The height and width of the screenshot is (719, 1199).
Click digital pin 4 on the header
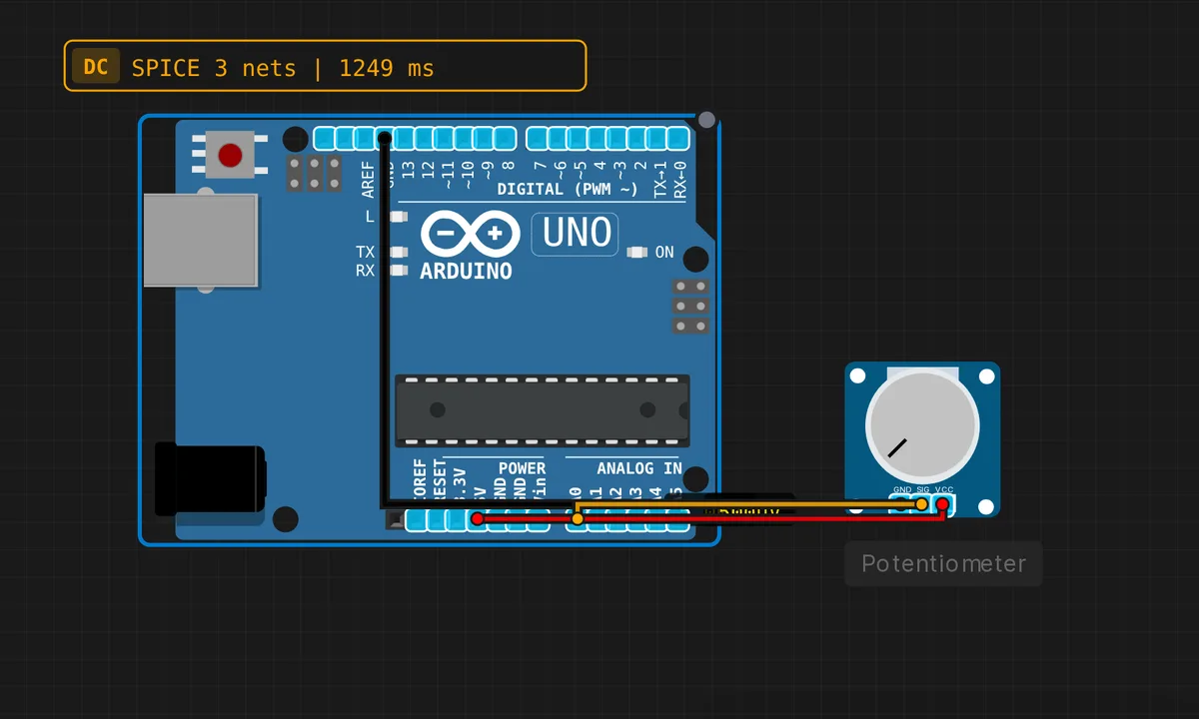point(598,138)
